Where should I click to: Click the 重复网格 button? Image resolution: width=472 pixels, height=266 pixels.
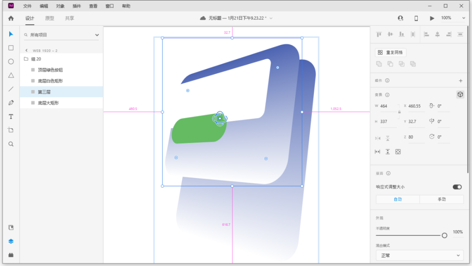click(391, 52)
